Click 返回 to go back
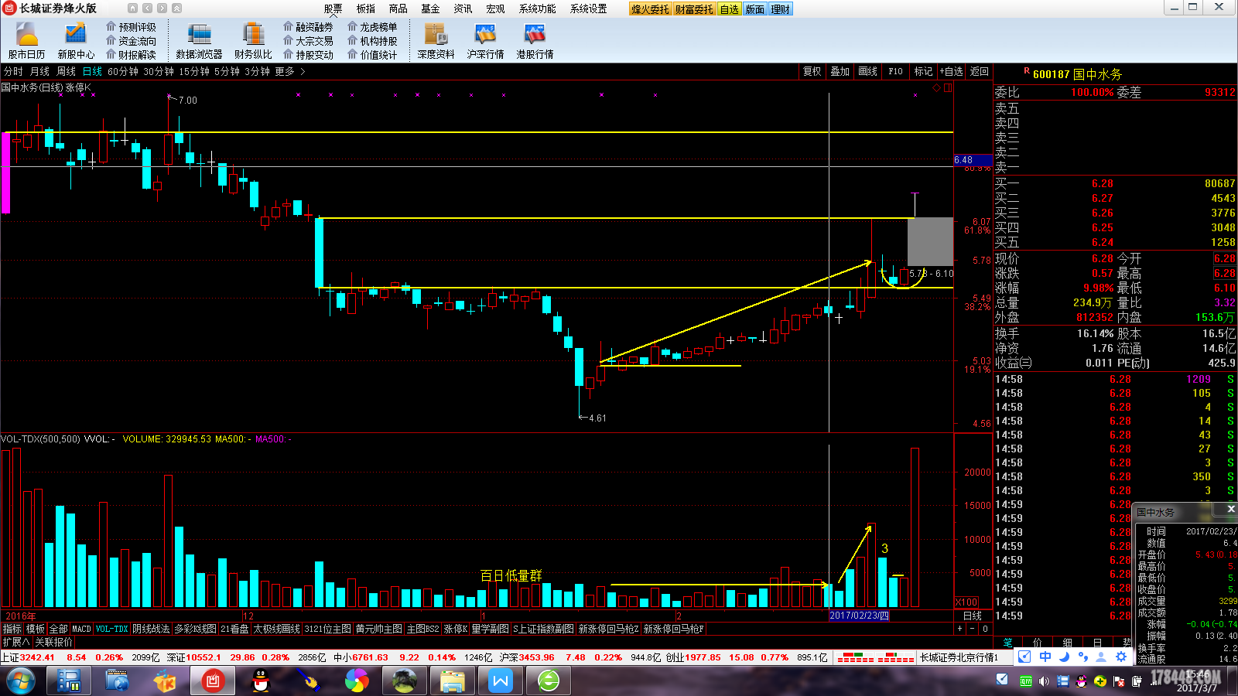 click(979, 71)
